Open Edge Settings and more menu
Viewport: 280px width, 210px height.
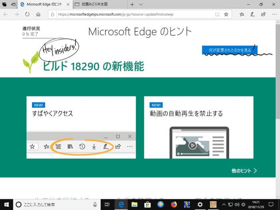click(x=273, y=14)
